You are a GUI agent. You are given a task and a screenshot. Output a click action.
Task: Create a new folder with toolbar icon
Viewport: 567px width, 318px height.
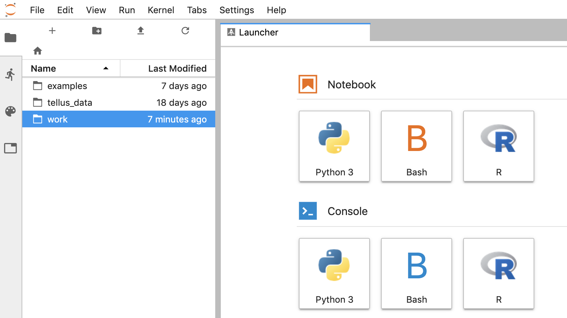click(x=97, y=31)
